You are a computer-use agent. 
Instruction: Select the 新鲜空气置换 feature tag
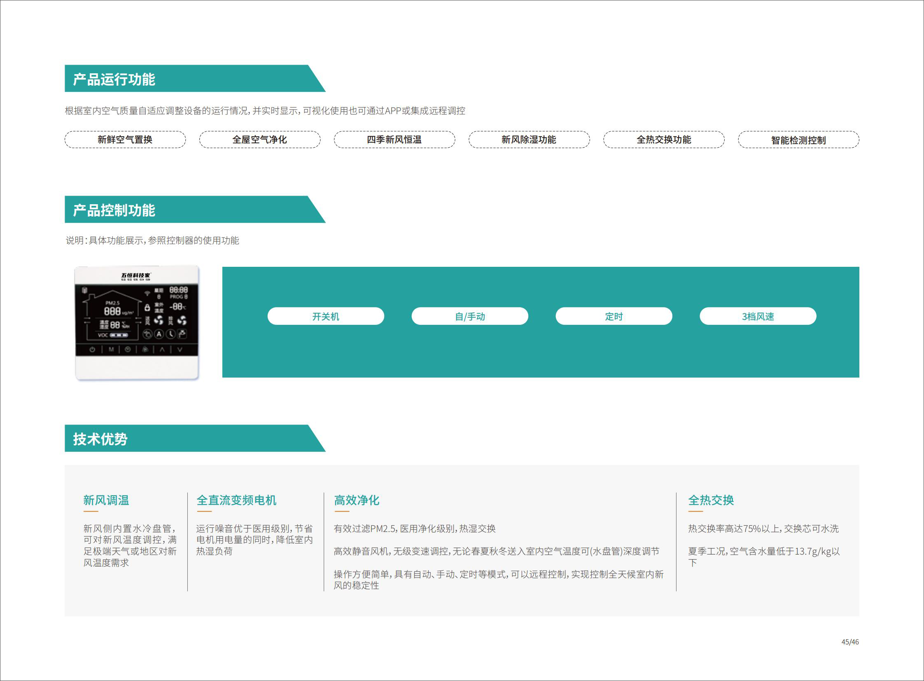pos(125,140)
